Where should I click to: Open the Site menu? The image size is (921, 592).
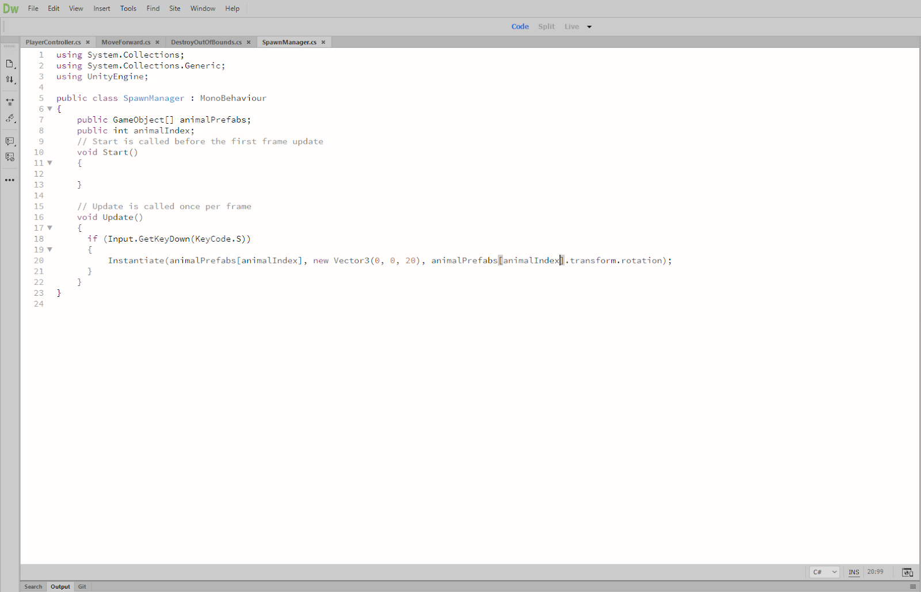(175, 9)
